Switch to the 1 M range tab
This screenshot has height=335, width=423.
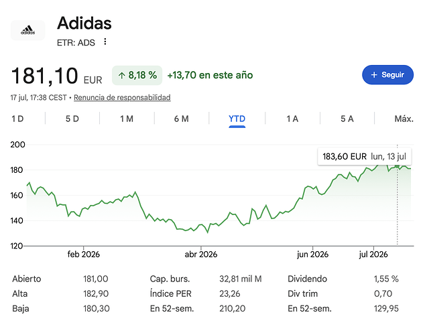point(127,119)
